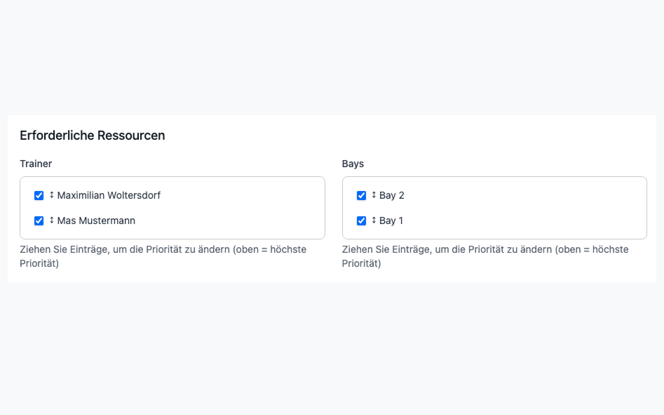Screen dimensions: 664x415
Task: Click the Erforderliche Ressourcen heading
Action: pyautogui.click(x=92, y=136)
